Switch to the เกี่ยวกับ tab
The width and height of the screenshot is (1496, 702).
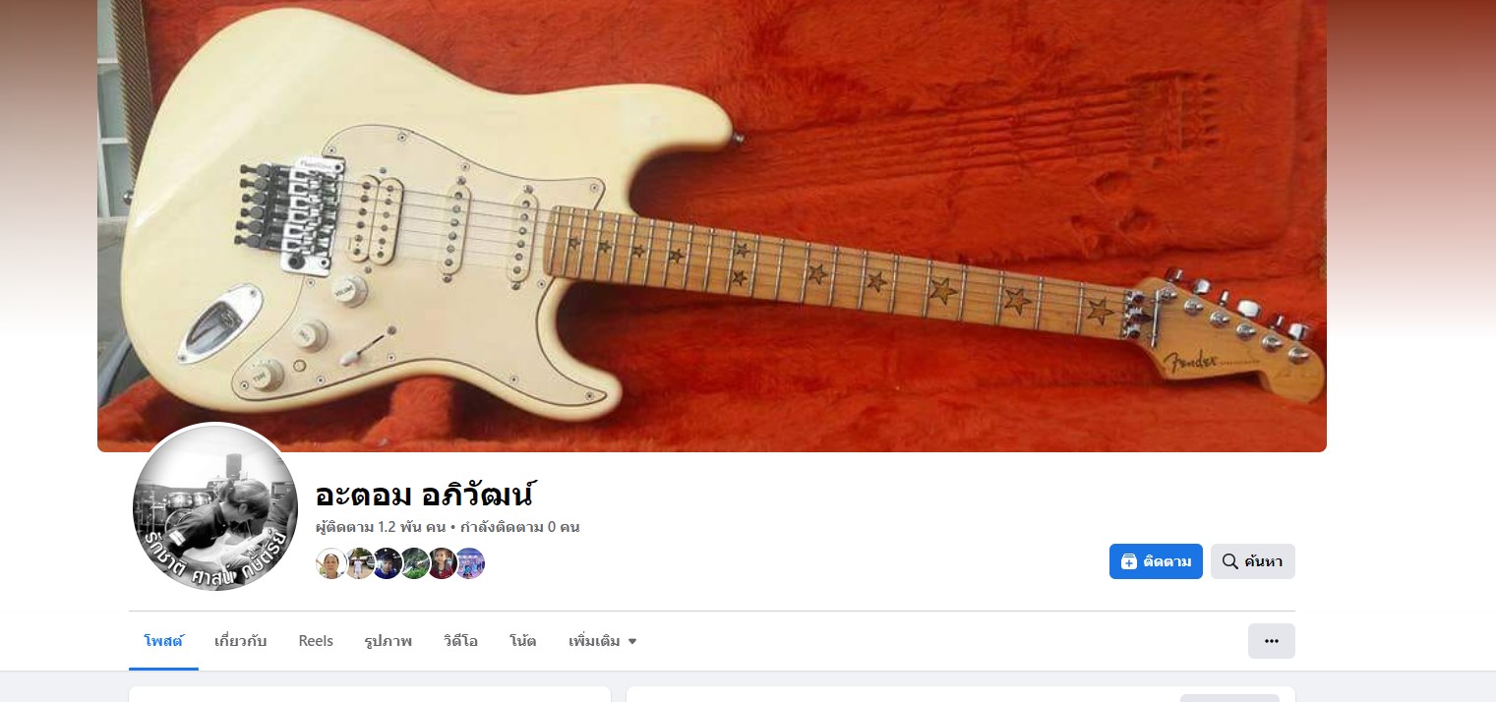click(x=240, y=641)
